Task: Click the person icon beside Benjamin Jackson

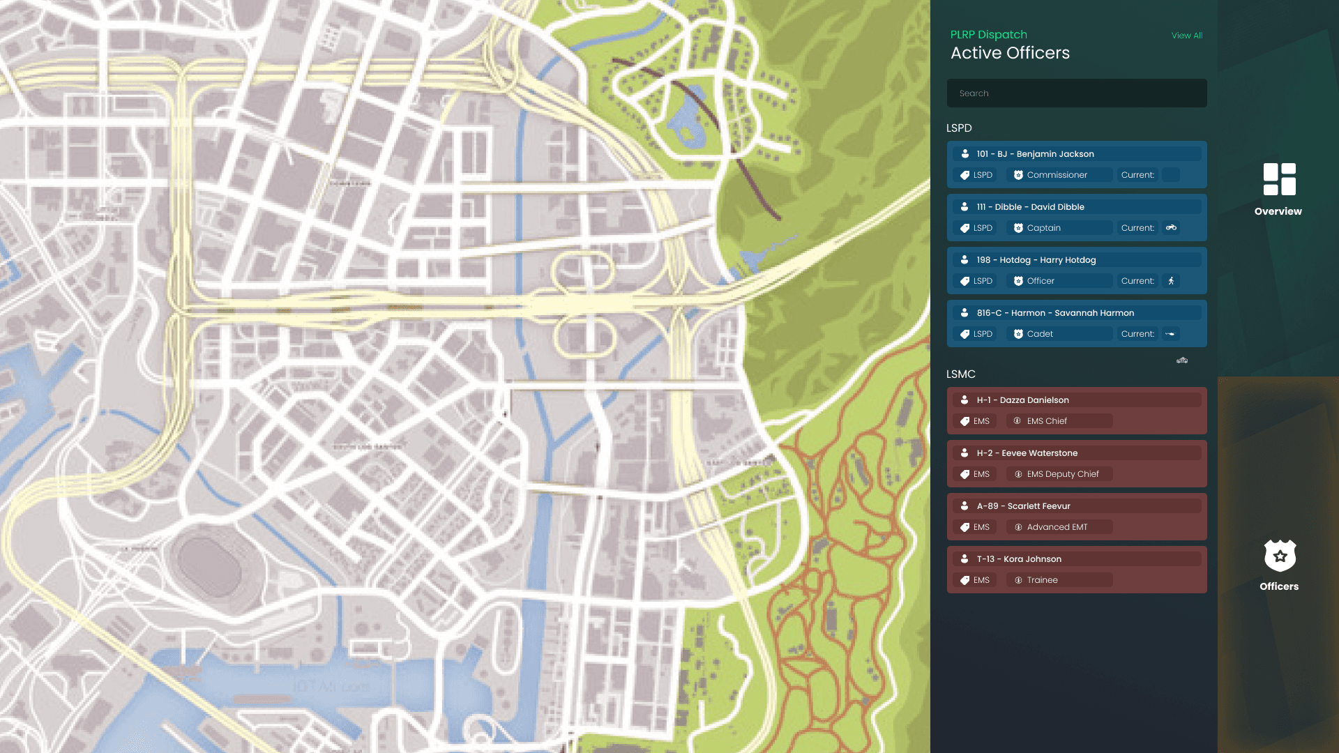Action: tap(965, 154)
